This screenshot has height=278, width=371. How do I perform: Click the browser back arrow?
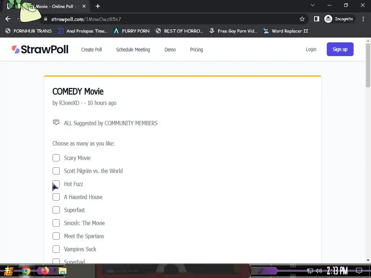[8, 19]
